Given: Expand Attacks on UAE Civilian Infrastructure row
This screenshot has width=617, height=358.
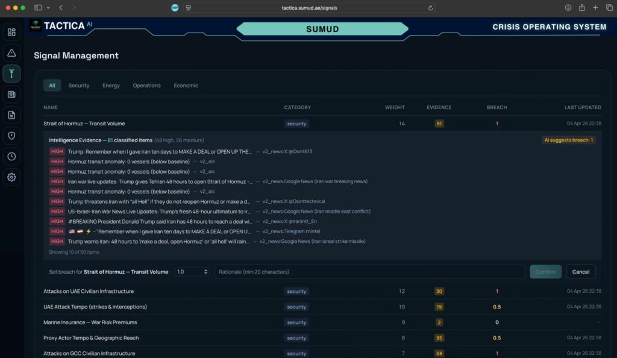Looking at the screenshot, I should tap(322, 292).
